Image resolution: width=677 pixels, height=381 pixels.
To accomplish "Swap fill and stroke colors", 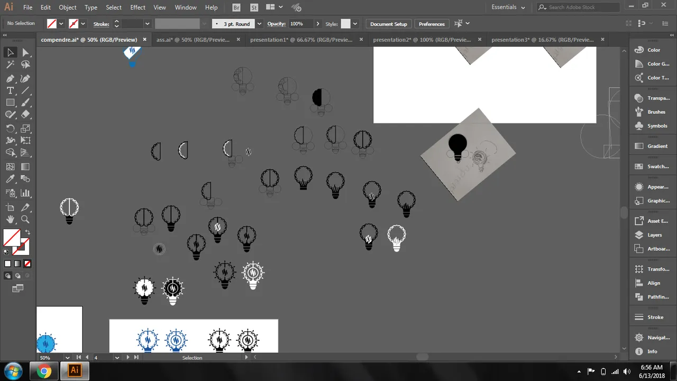I will point(28,232).
